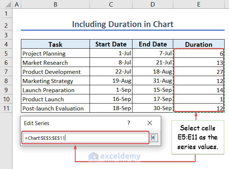The image size is (229, 169).
Task: Select row 11 header
Action: click(6, 108)
